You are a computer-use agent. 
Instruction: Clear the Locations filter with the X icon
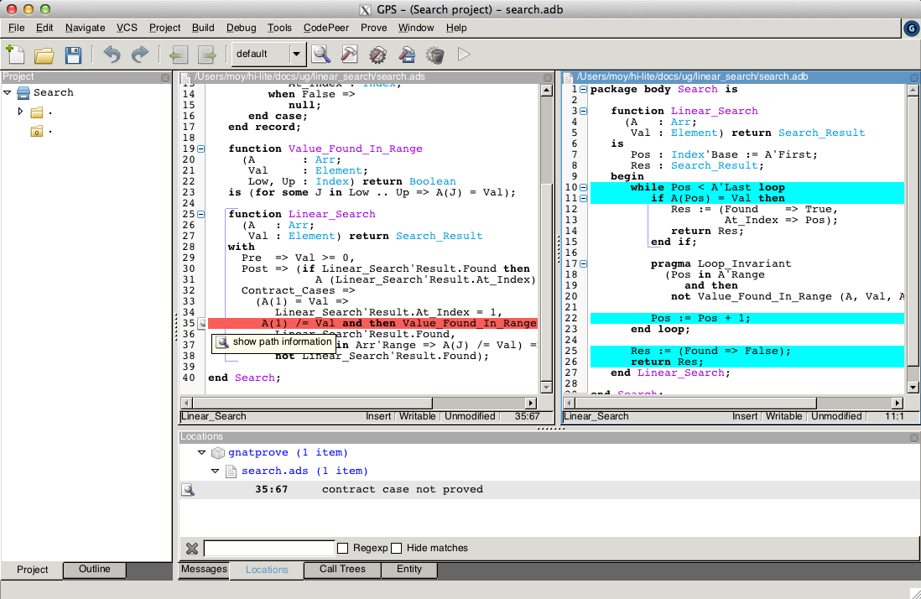192,549
